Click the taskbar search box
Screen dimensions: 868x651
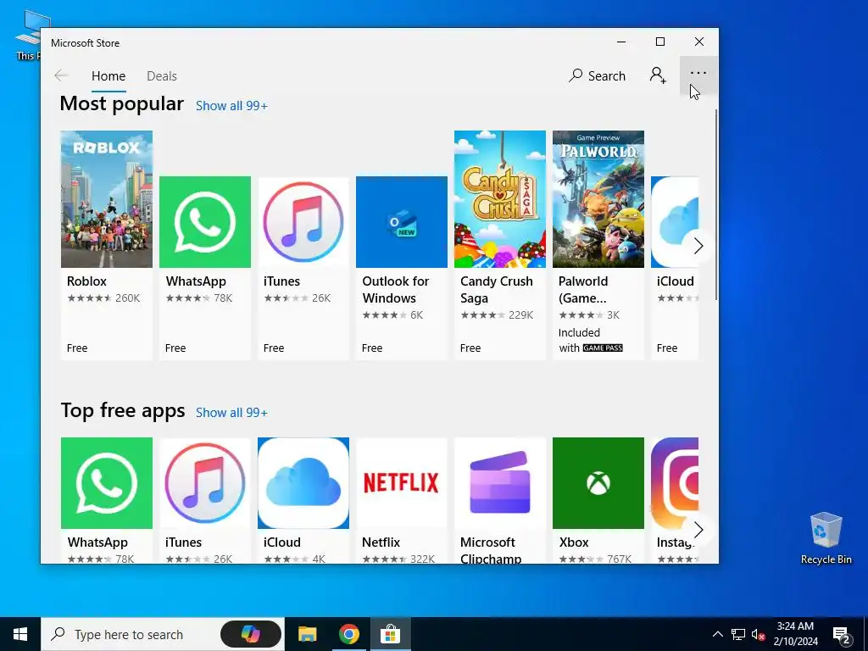pos(131,634)
